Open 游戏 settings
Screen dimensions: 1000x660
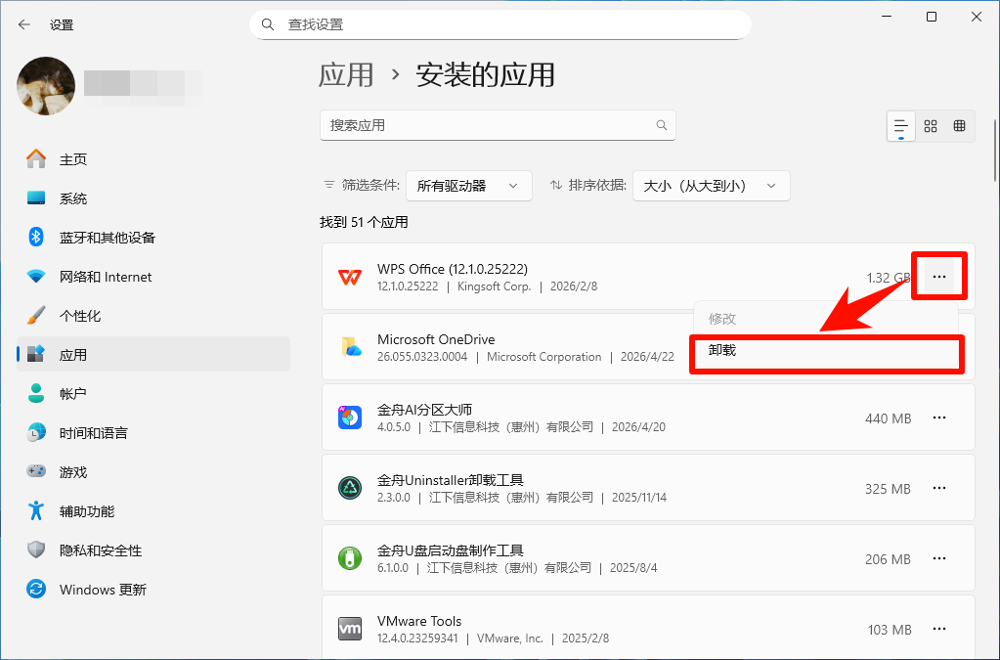[153, 472]
